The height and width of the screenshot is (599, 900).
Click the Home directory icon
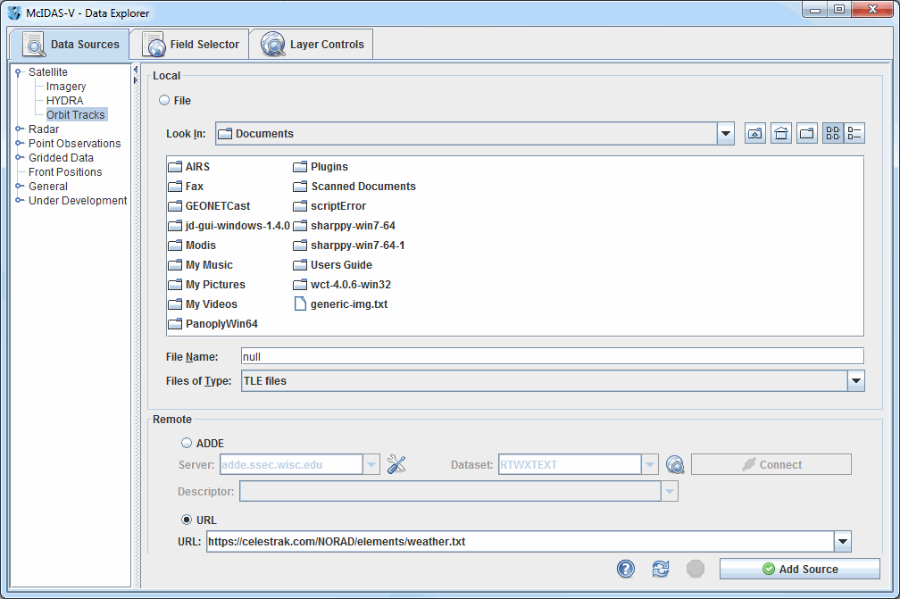click(x=781, y=134)
